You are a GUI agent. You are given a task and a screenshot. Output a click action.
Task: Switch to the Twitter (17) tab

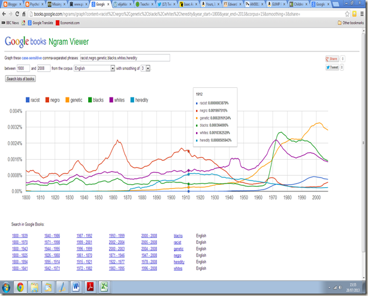click(167, 4)
